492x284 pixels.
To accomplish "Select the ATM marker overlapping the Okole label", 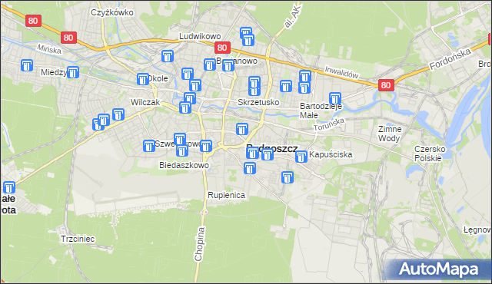I will coord(143,79).
